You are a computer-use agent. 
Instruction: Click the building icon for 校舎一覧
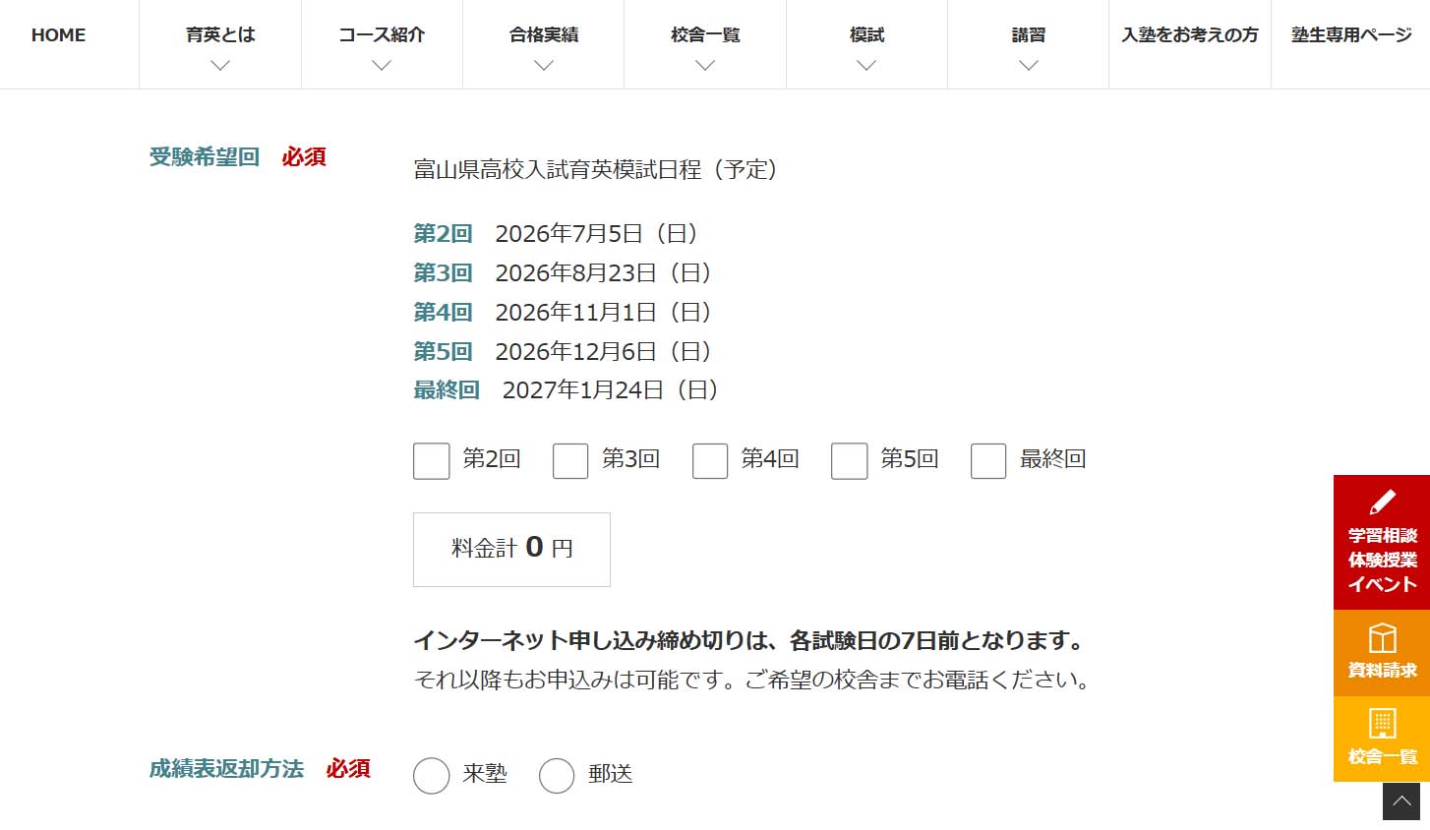pyautogui.click(x=1382, y=724)
